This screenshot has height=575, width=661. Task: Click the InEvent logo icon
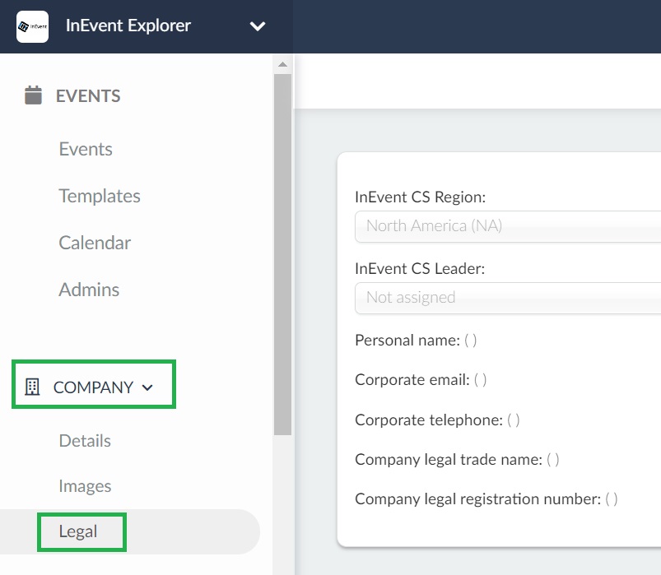pos(32,26)
